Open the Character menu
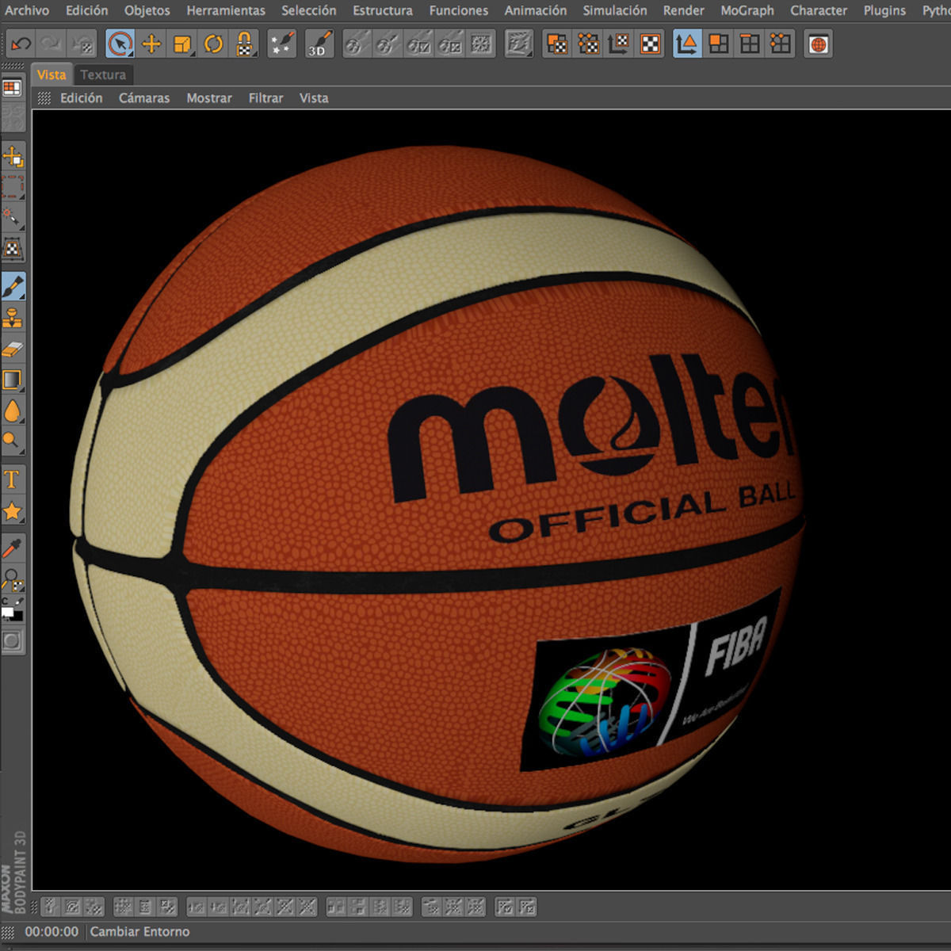Image resolution: width=951 pixels, height=951 pixels. coord(819,10)
